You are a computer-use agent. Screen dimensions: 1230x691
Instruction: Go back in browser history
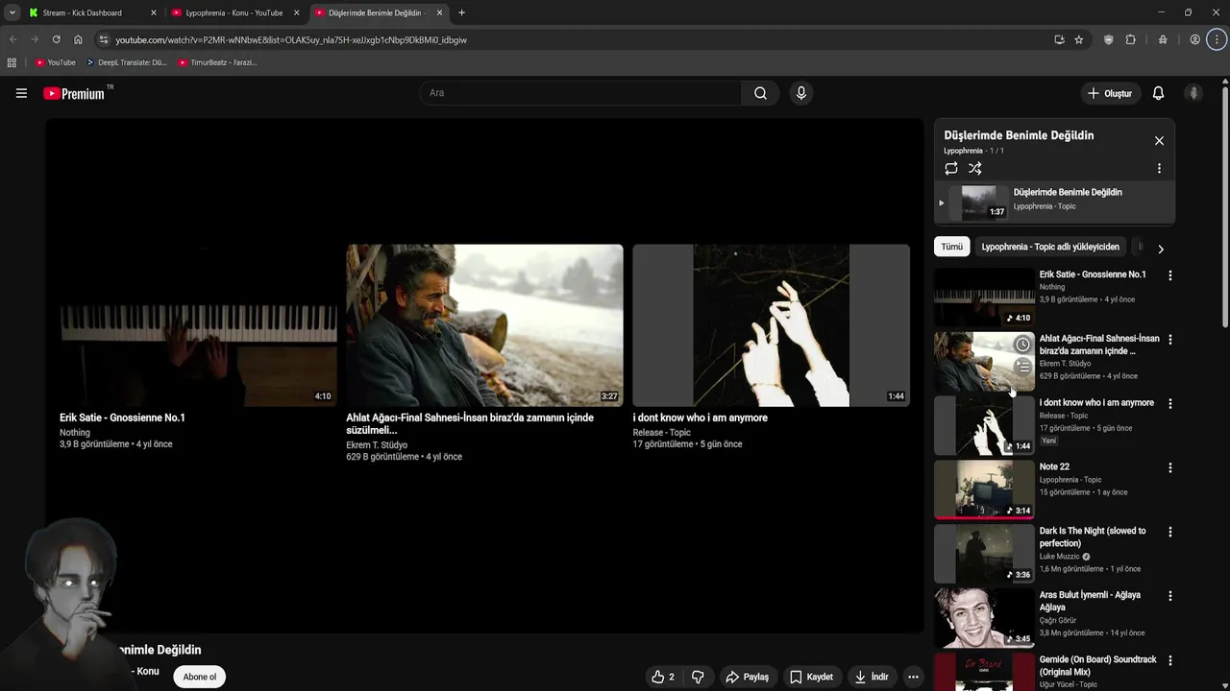[x=12, y=39]
